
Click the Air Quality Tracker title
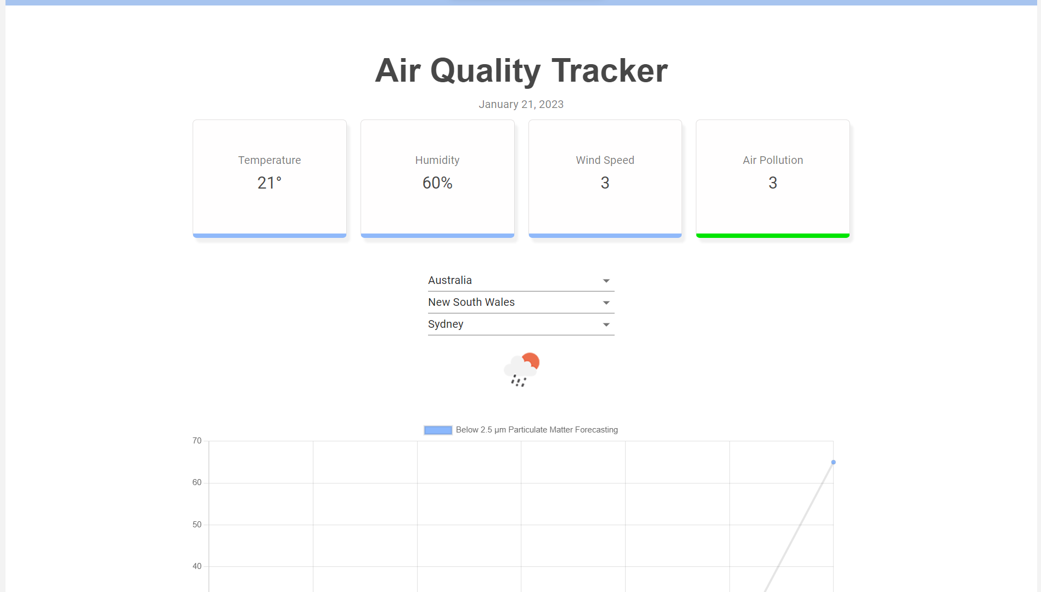520,70
